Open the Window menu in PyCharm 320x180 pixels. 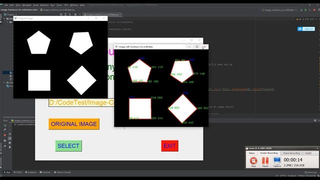point(74,5)
